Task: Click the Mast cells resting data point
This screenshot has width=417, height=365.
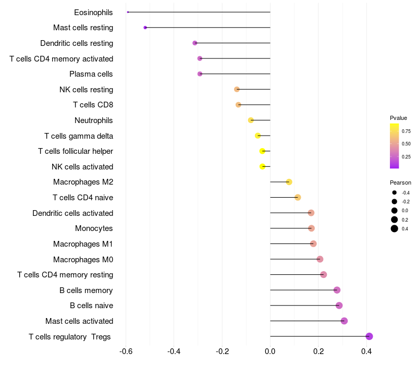Action: [x=145, y=27]
